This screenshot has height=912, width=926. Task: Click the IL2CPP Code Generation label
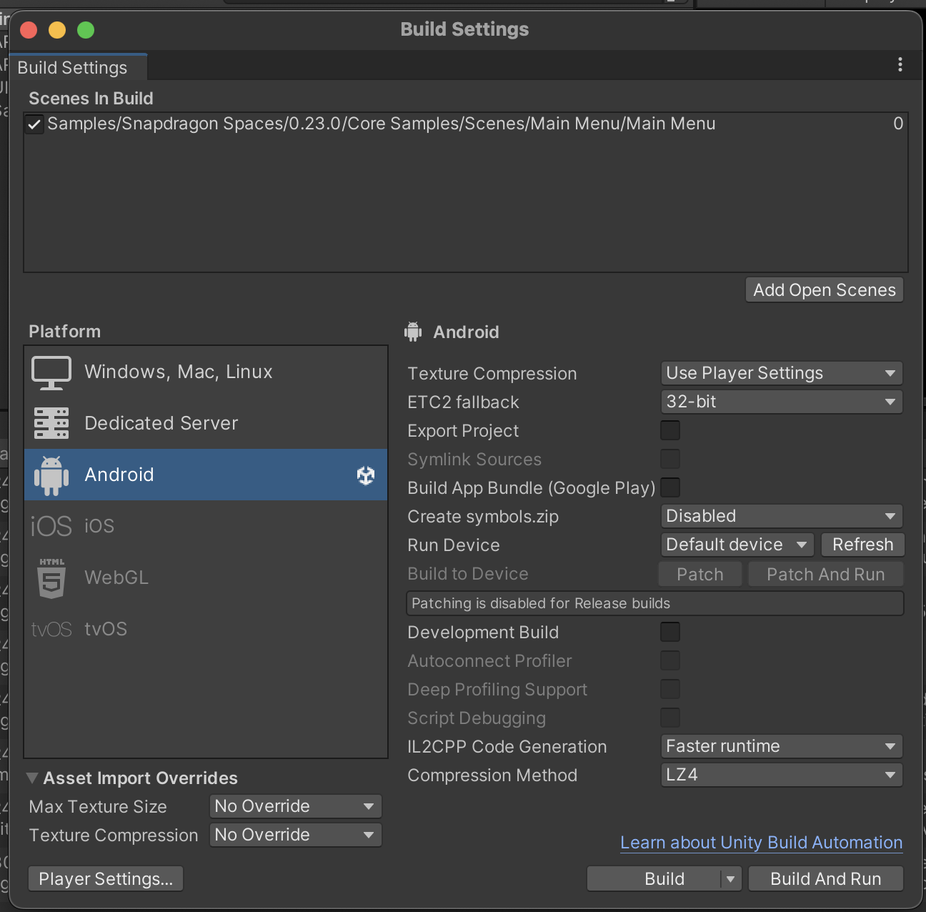(x=507, y=747)
